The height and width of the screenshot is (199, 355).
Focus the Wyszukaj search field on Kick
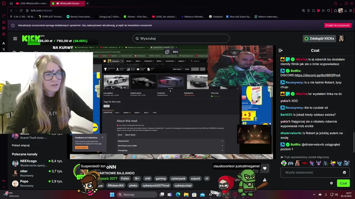tap(181, 38)
